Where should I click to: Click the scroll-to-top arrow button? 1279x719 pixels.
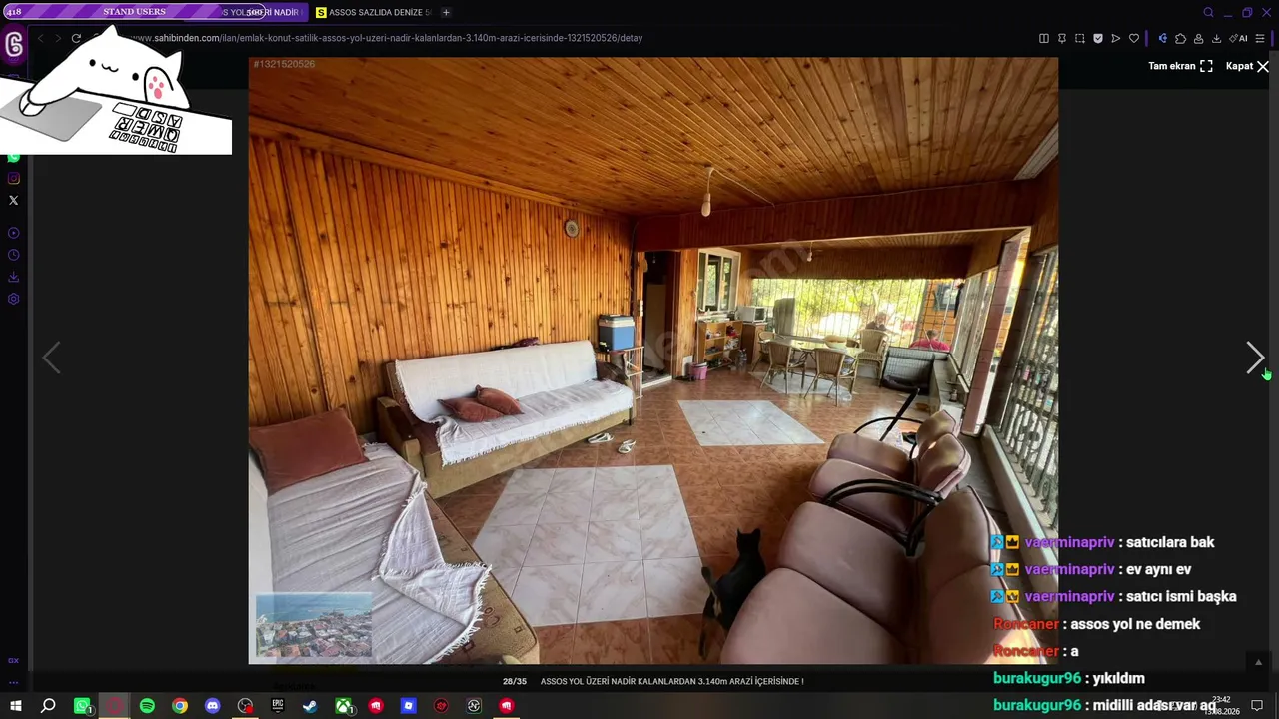[1258, 662]
